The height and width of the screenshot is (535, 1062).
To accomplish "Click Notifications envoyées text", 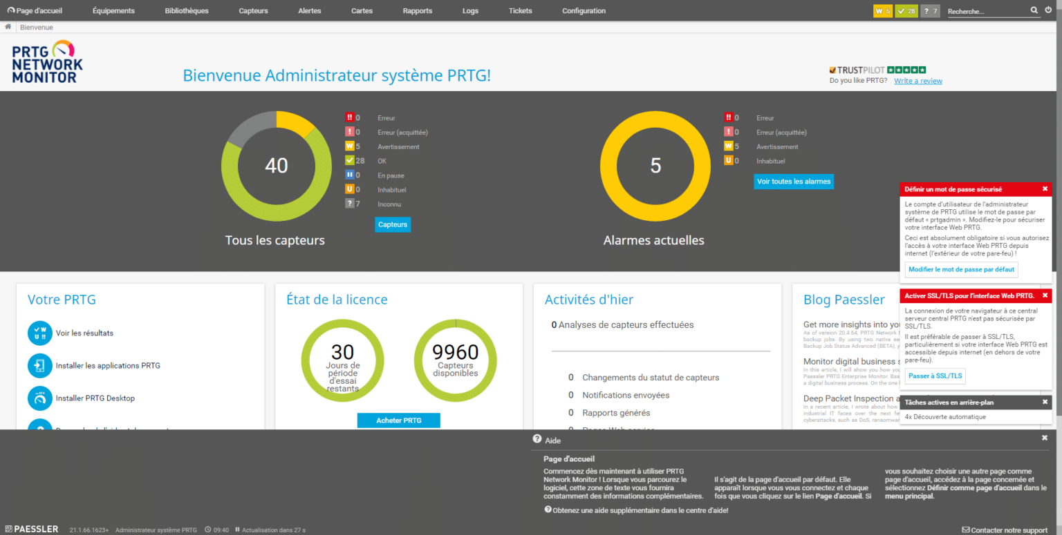I will pyautogui.click(x=626, y=396).
